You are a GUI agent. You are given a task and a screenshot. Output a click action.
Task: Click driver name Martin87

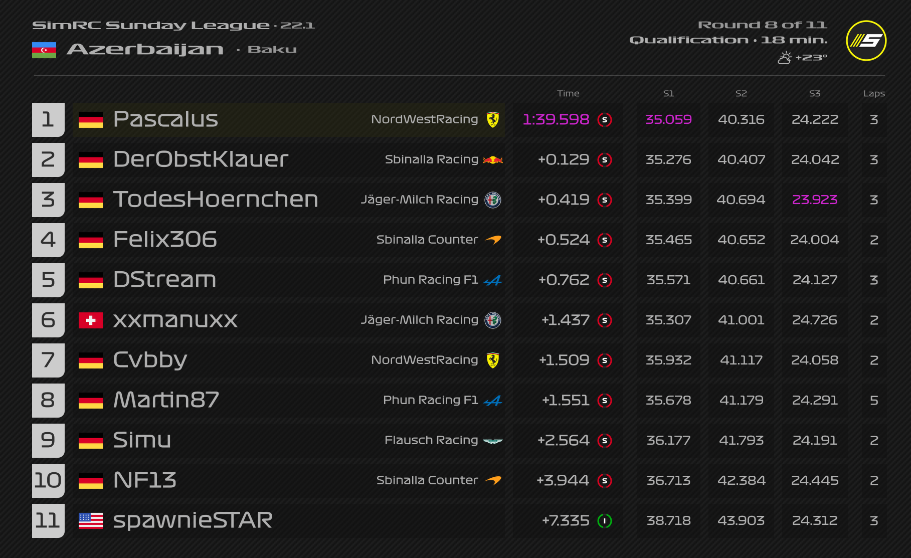(x=166, y=400)
